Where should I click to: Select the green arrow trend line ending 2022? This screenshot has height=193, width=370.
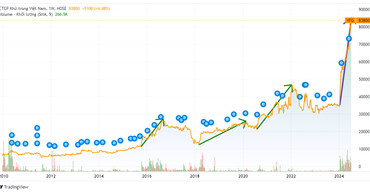[x=274, y=107]
